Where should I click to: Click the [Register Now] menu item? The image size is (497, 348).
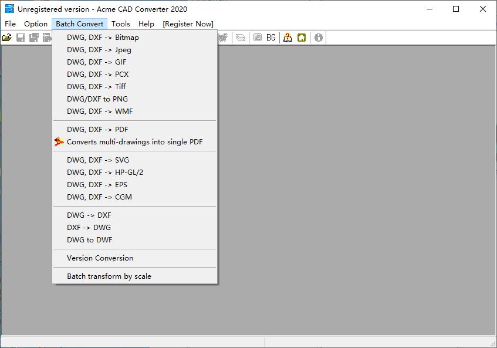(188, 24)
